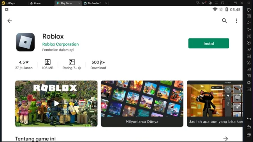
Task: Open the Milyonlarca Dünya screenshot
Action: click(142, 103)
